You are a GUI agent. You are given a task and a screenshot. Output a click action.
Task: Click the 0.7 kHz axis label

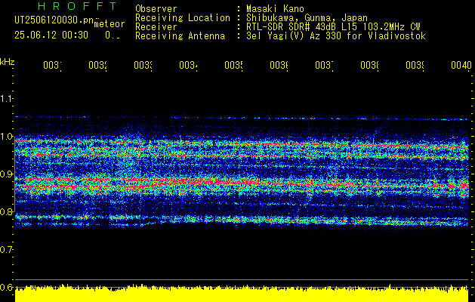6,250
